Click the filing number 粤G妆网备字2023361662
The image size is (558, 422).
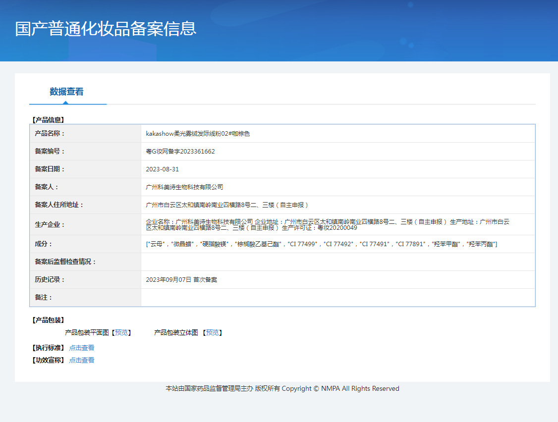coord(180,152)
